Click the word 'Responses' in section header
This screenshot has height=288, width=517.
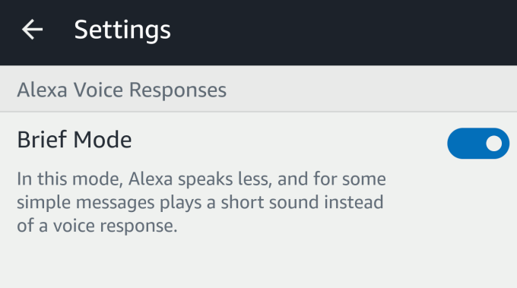click(178, 90)
